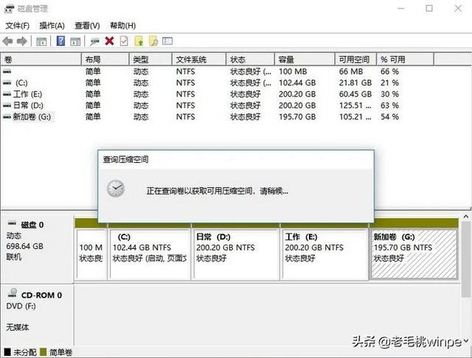Click the 60.45 GB free space cell
This screenshot has height=358, width=472.
(x=355, y=94)
